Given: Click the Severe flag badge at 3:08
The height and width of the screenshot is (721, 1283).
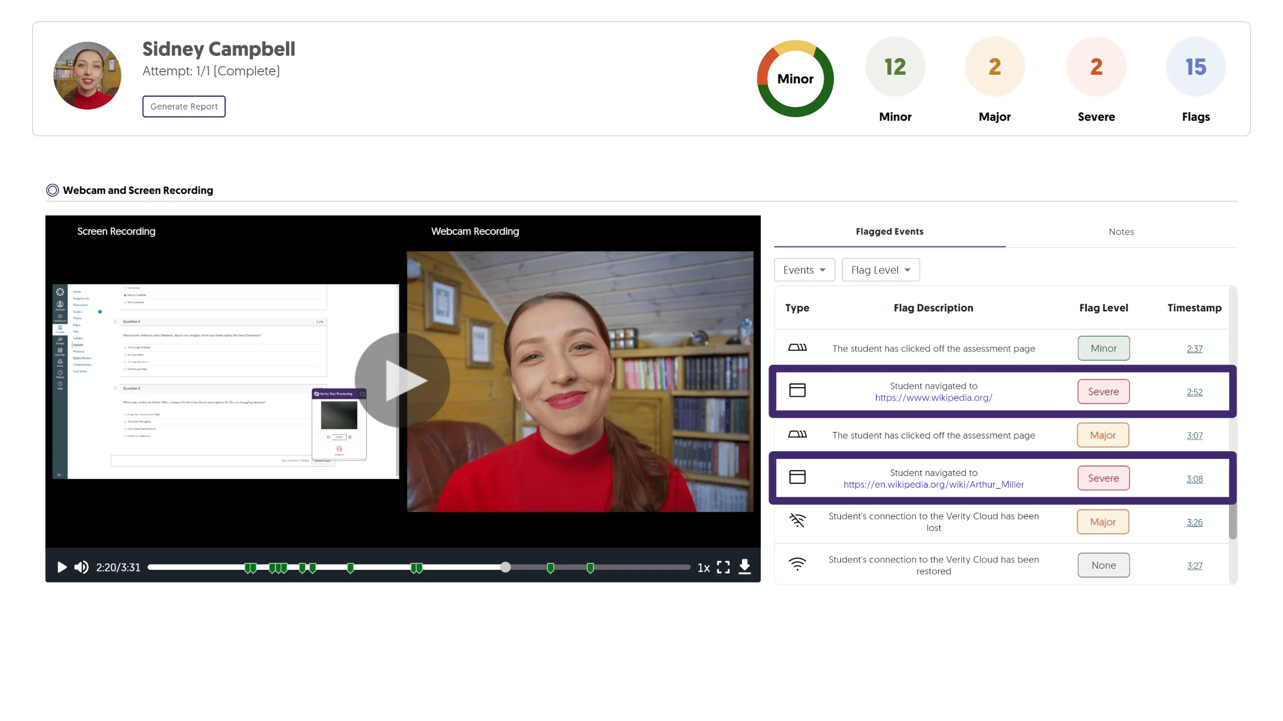Looking at the screenshot, I should pyautogui.click(x=1103, y=478).
